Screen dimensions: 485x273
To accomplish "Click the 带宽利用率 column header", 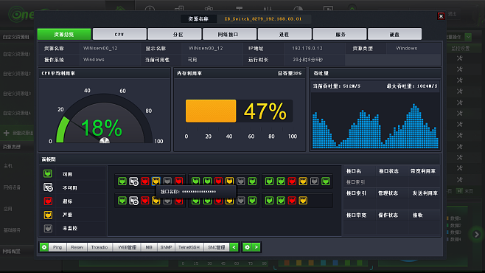I will (x=423, y=171).
